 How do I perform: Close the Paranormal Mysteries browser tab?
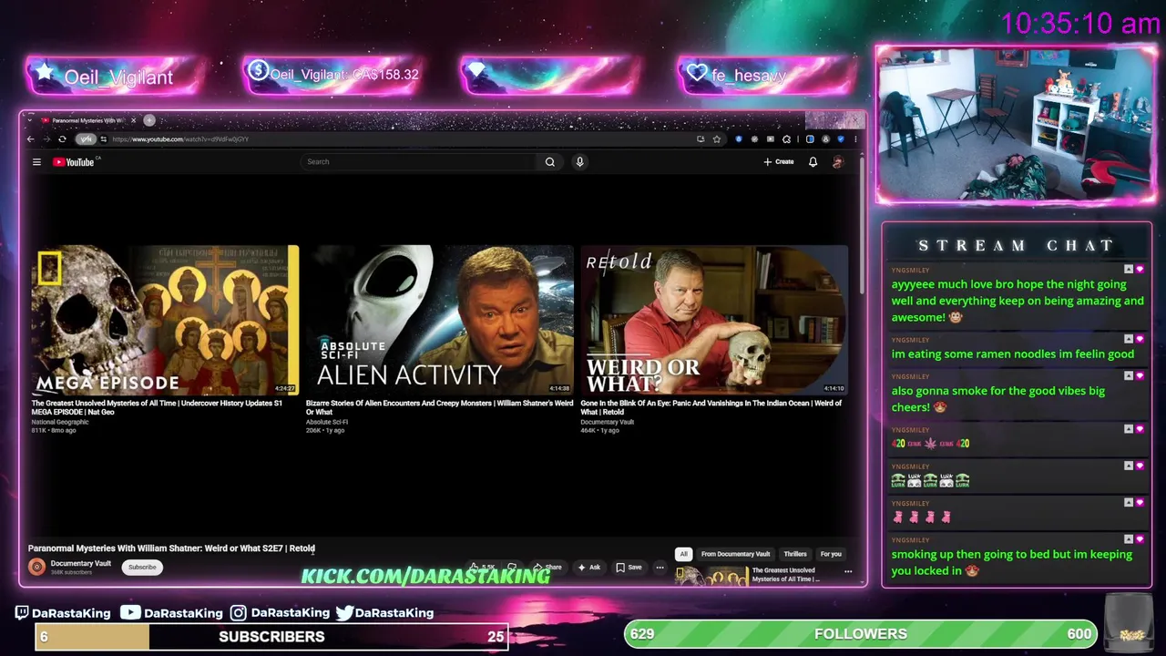(x=133, y=120)
